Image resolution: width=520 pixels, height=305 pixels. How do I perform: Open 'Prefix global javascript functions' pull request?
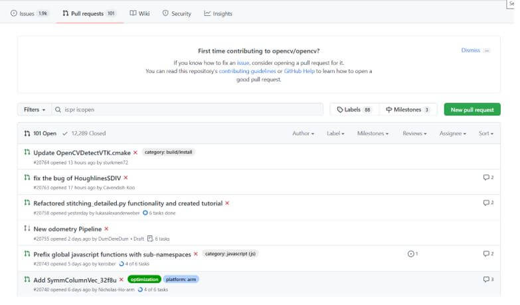point(112,255)
